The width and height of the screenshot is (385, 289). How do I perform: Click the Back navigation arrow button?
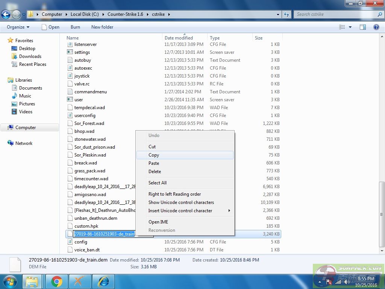[6, 15]
